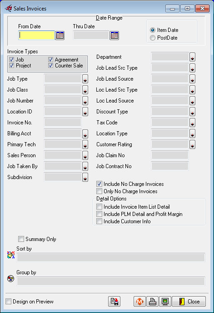This screenshot has height=313, width=214.
Task: Uncheck the Job invoice type
Action: pos(11,60)
